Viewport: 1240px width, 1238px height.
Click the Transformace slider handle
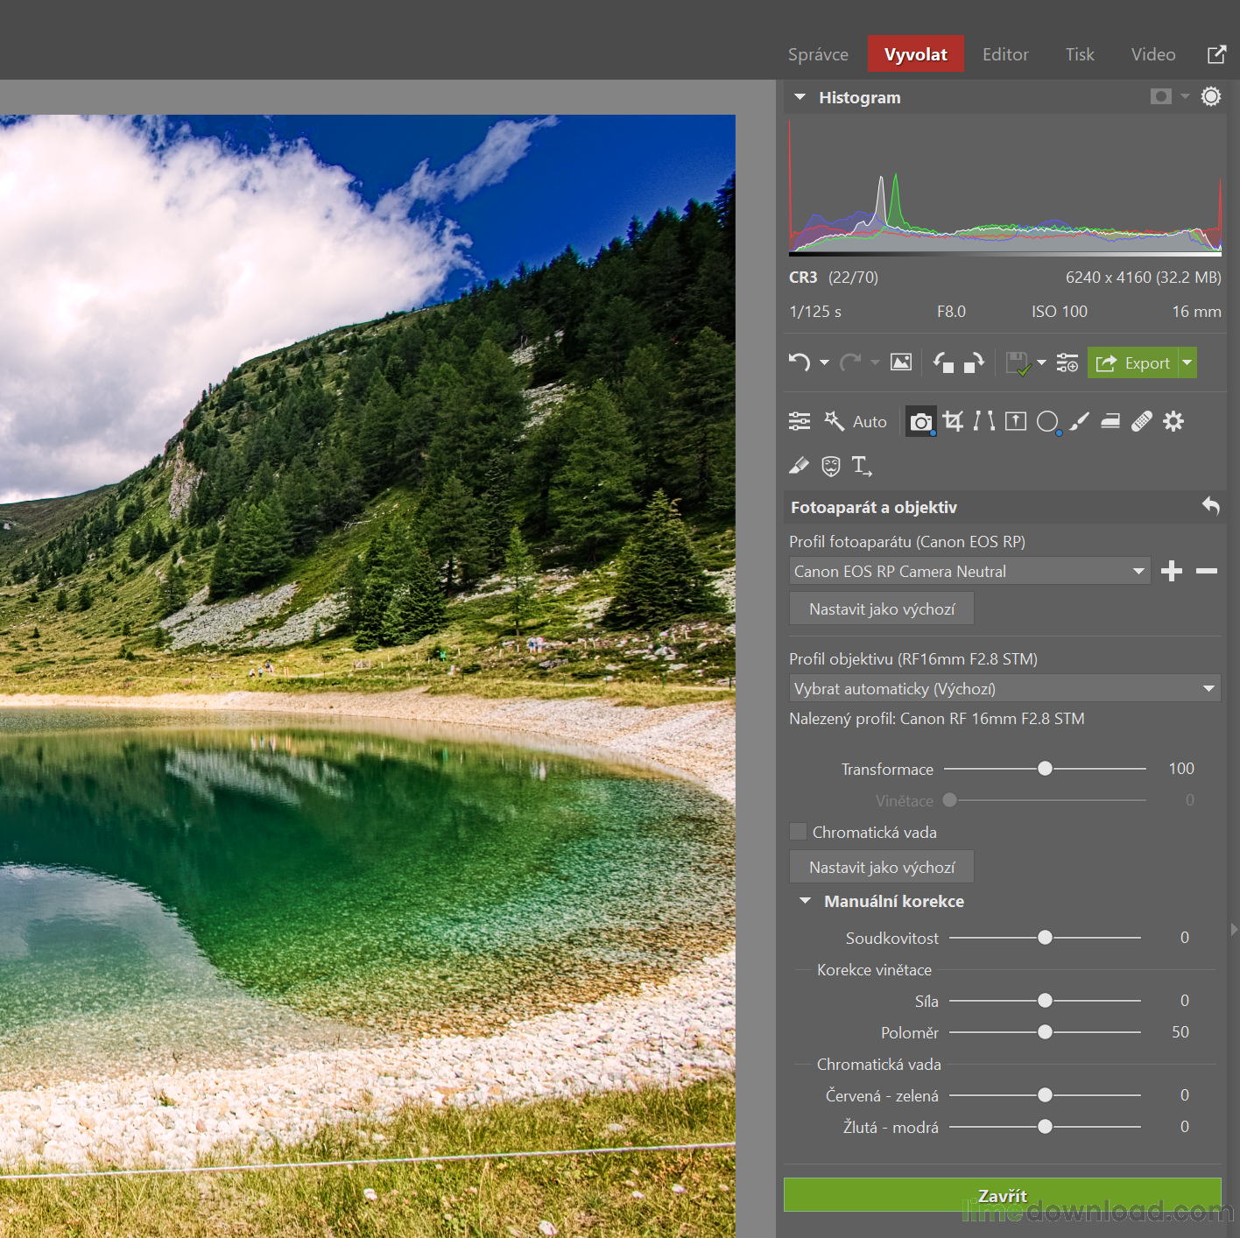click(1045, 769)
